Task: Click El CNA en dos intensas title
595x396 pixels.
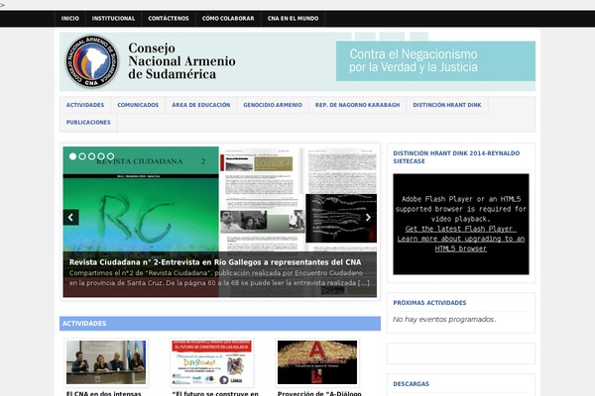Action: click(103, 393)
